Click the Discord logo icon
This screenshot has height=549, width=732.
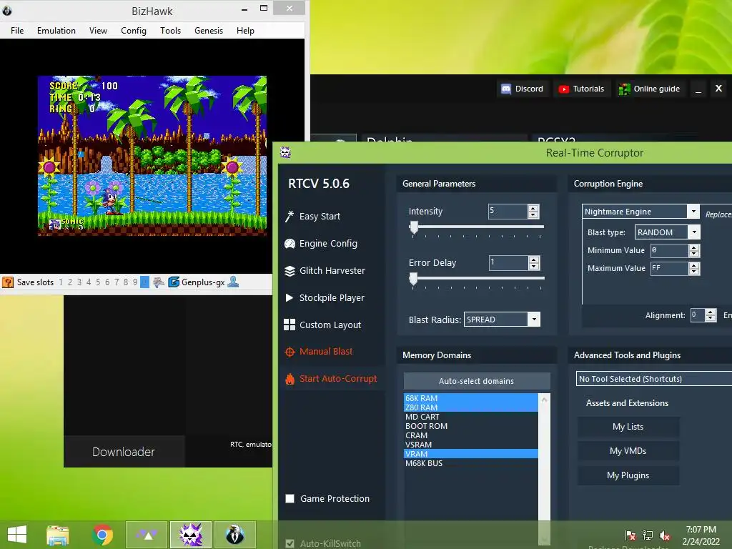coord(506,89)
